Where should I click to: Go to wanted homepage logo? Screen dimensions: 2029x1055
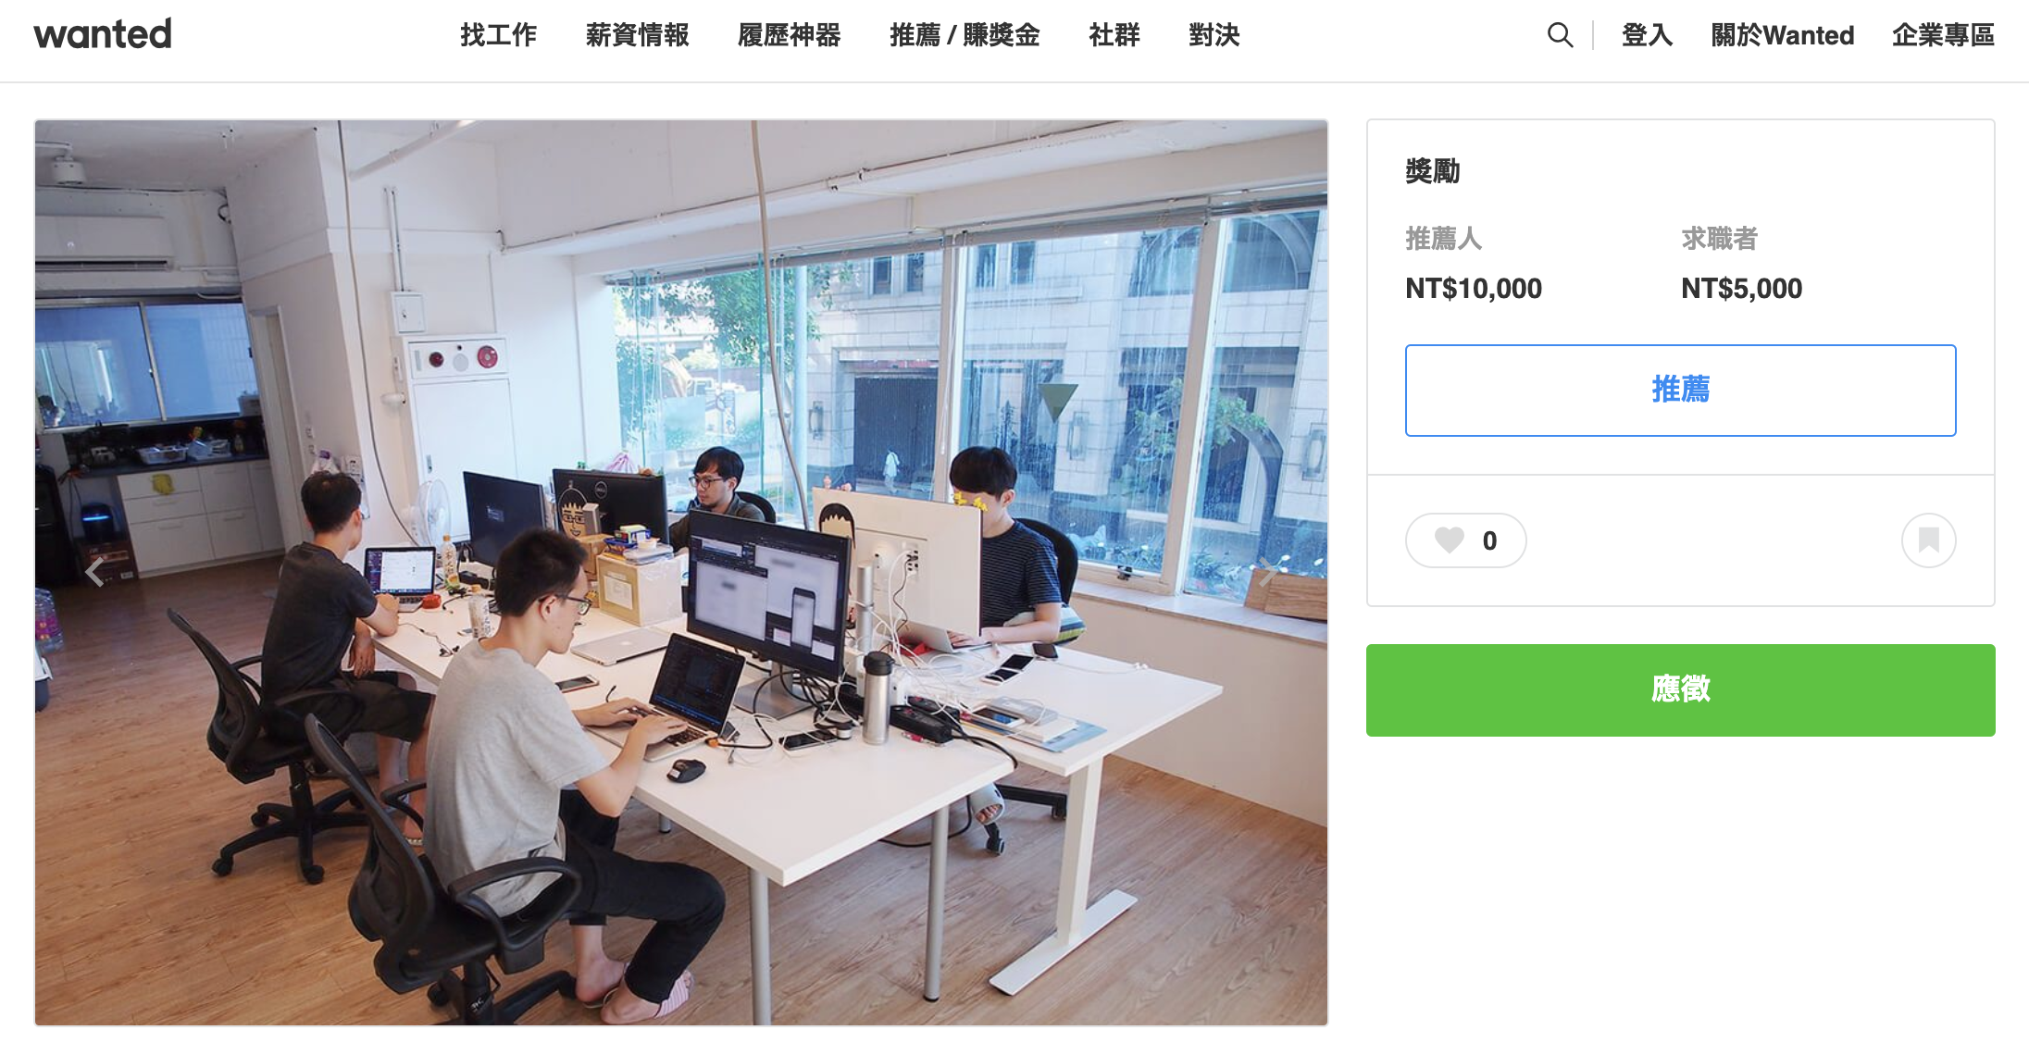[x=103, y=34]
